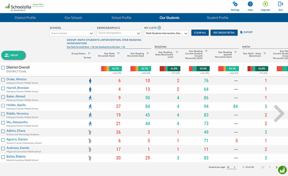
Task: Click Drake, Weston group status icon
Action: 90,81
